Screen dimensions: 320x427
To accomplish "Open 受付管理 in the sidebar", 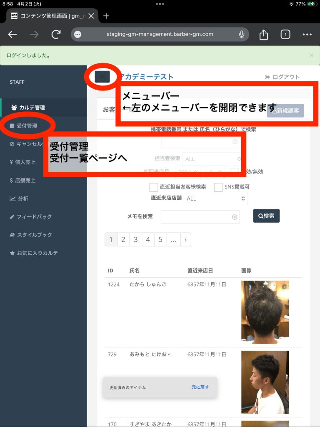I will pyautogui.click(x=27, y=126).
